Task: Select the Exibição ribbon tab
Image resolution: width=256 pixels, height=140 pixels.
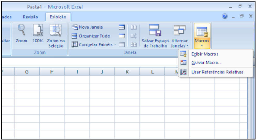Action: [x=58, y=17]
